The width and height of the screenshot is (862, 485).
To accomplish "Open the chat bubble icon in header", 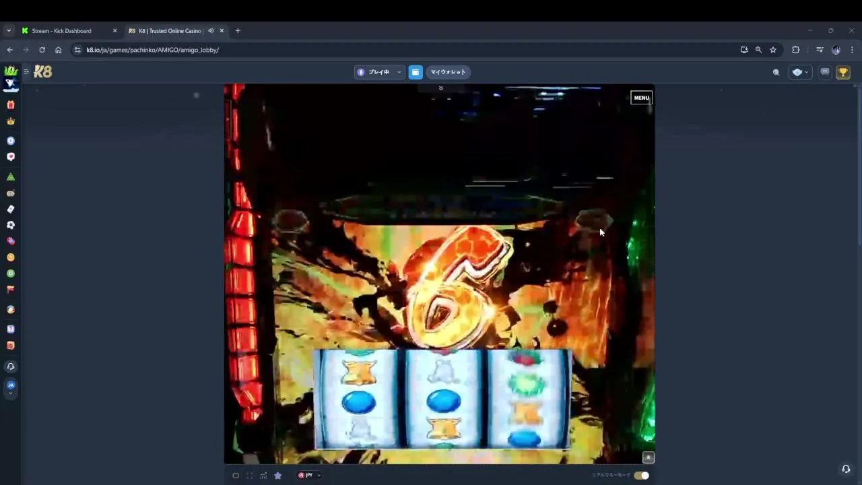I will [x=825, y=72].
